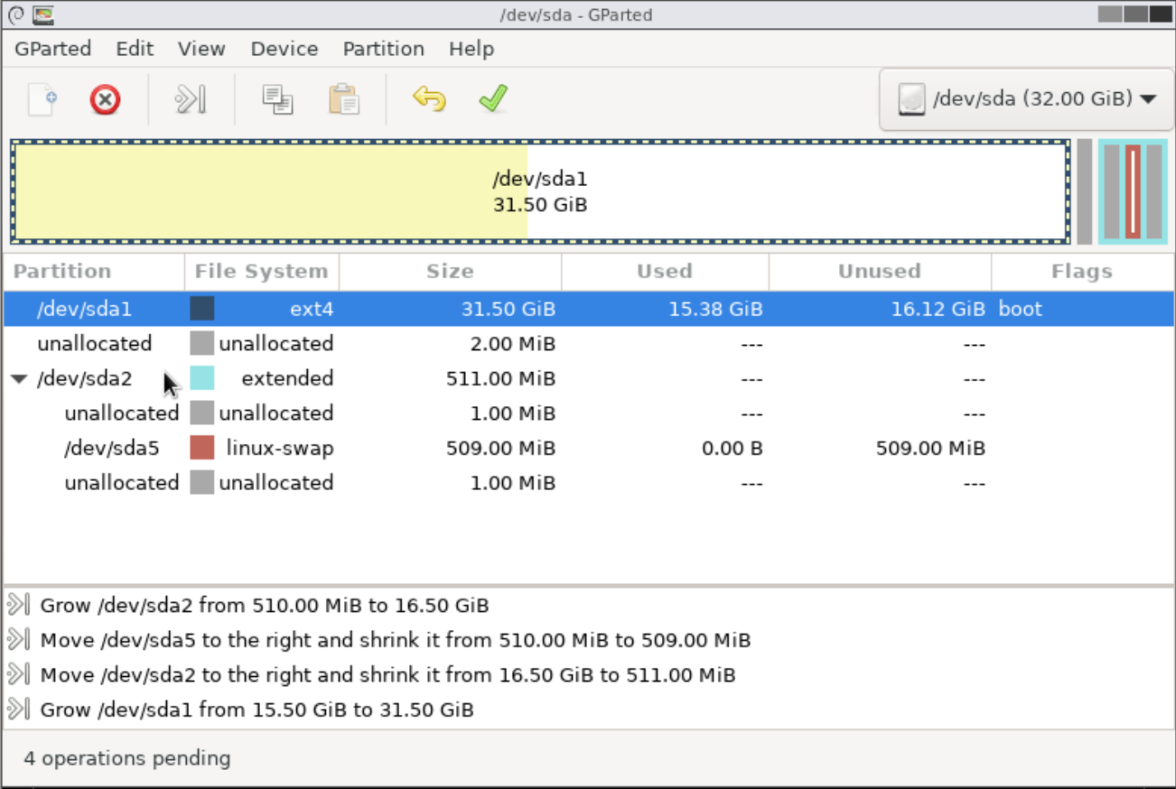Apply all operations with green checkmark

pos(493,98)
